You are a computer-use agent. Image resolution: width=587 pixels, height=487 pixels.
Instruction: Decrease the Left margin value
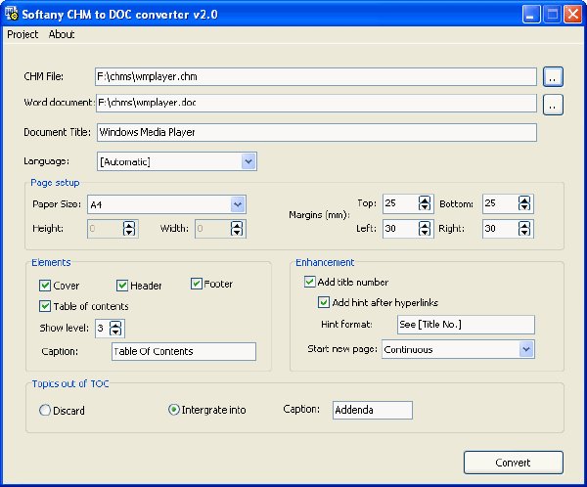click(425, 233)
